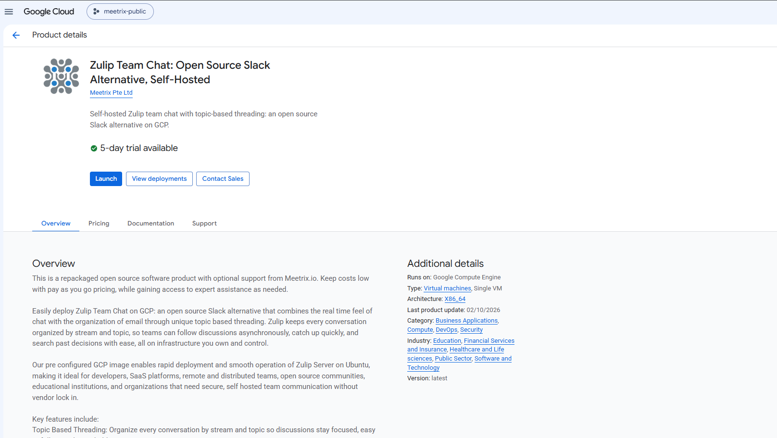Open the Education industry link

coord(447,341)
